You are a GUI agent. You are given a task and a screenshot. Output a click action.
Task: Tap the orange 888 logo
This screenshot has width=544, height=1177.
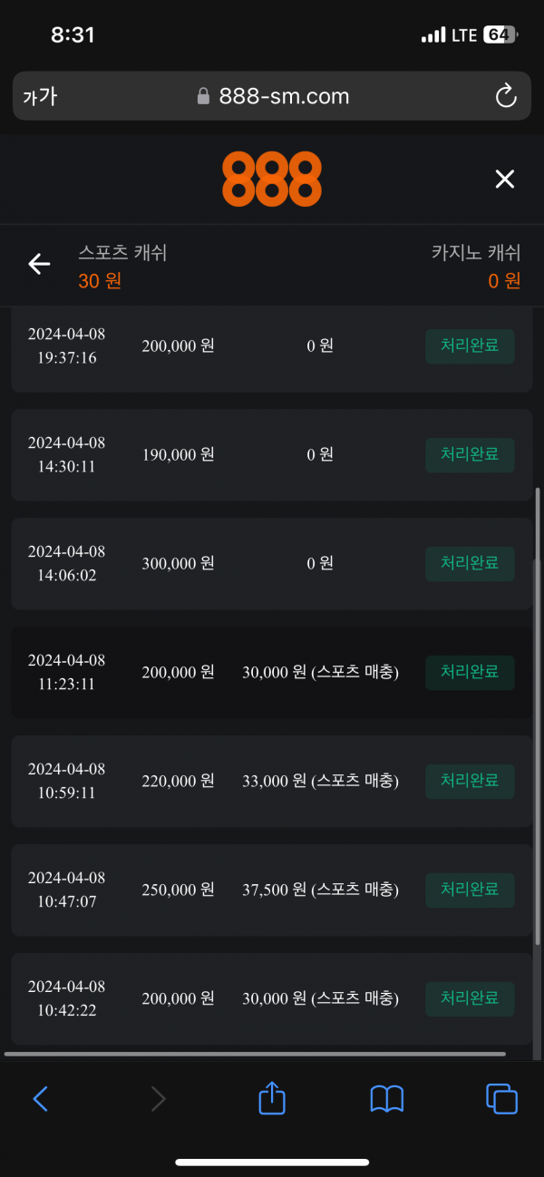coord(272,179)
